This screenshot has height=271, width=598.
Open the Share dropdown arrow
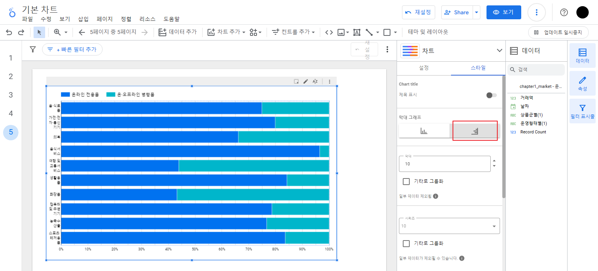point(476,12)
